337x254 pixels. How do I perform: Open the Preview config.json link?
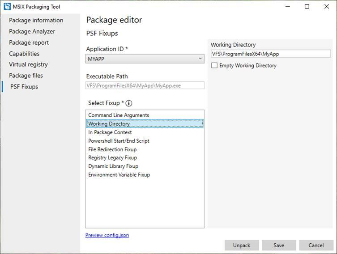tap(107, 235)
